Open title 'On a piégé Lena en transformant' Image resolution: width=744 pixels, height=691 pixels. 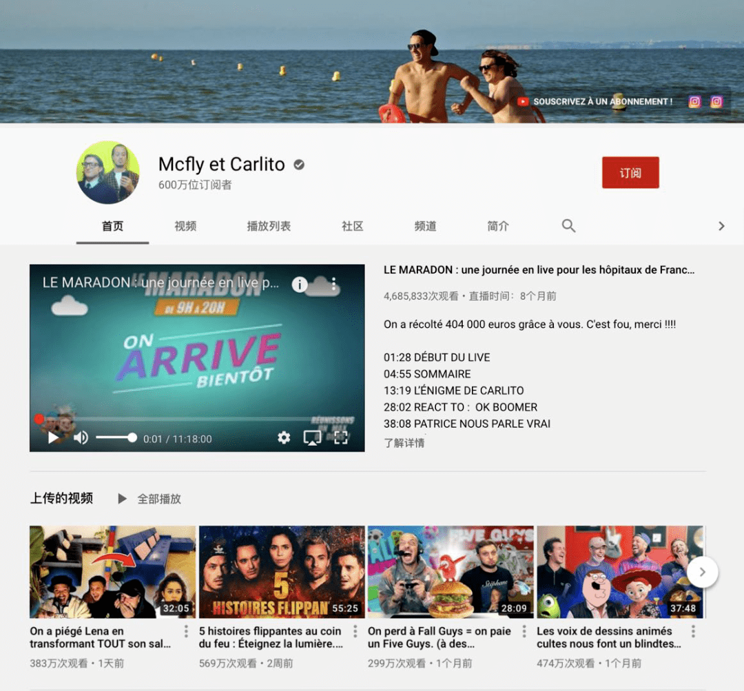(100, 637)
